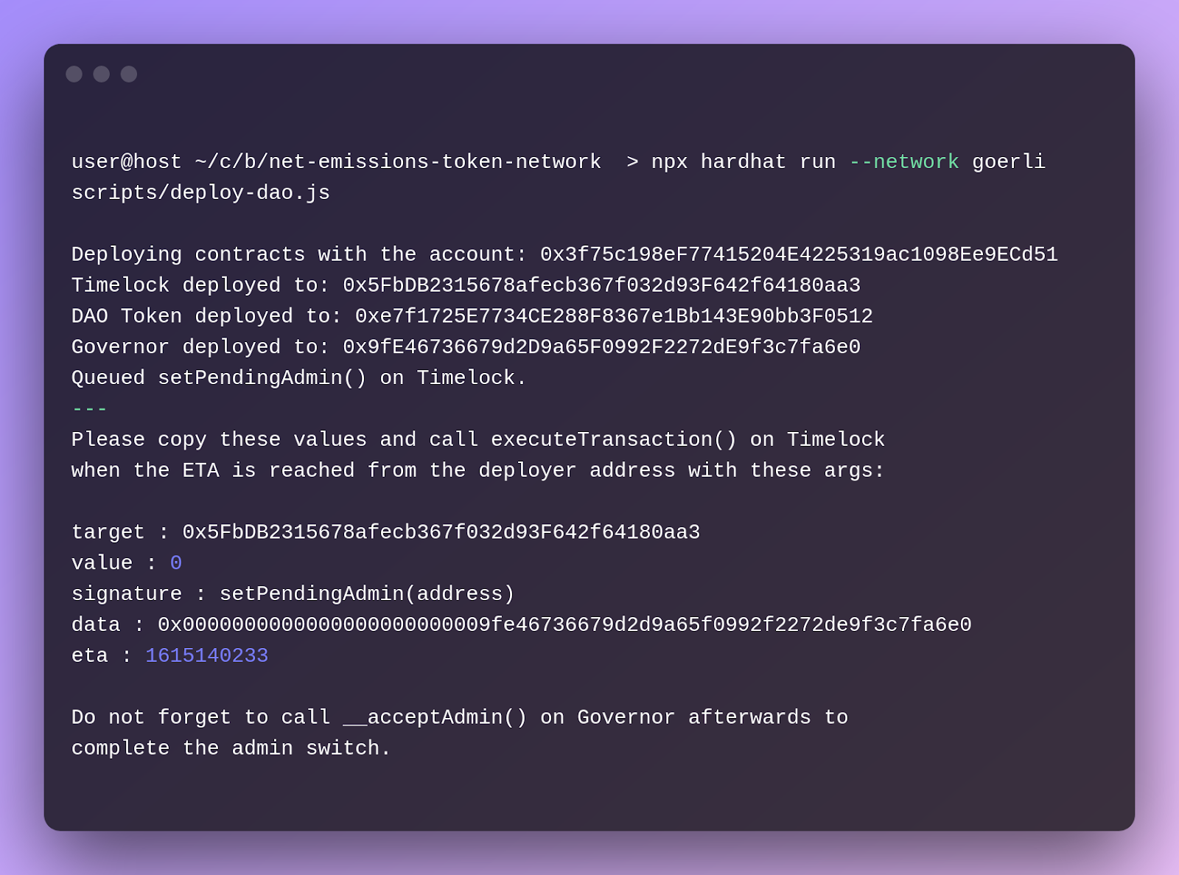Click the user@host prompt text
The height and width of the screenshot is (875, 1179).
click(x=127, y=162)
